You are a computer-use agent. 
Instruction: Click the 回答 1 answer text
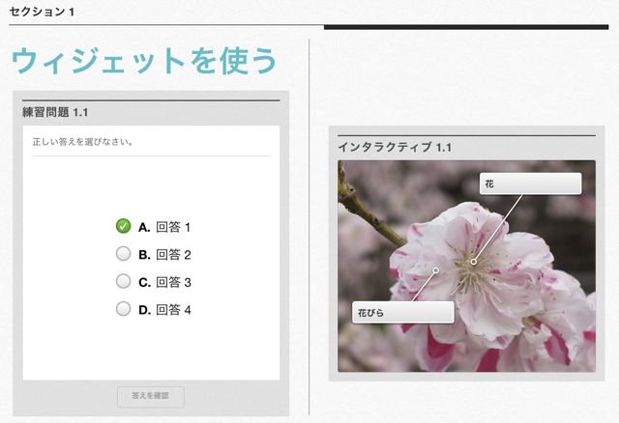[x=173, y=227]
